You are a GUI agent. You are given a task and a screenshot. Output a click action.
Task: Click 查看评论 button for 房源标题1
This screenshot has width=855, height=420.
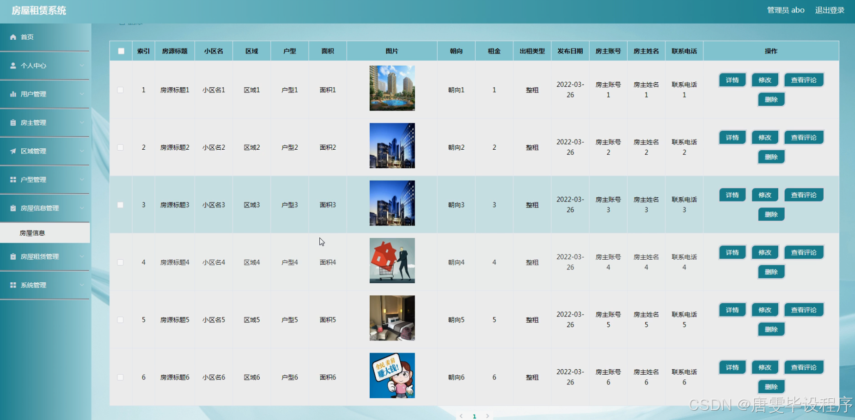pos(804,80)
